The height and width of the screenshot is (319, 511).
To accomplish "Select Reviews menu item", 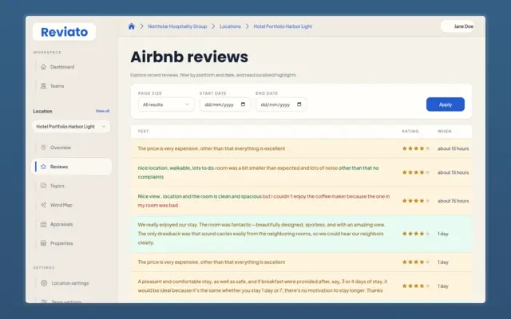I will [x=72, y=167].
